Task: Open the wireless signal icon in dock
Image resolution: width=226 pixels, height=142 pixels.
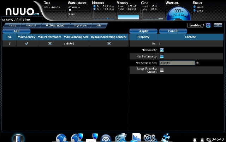Action: [x=106, y=138]
